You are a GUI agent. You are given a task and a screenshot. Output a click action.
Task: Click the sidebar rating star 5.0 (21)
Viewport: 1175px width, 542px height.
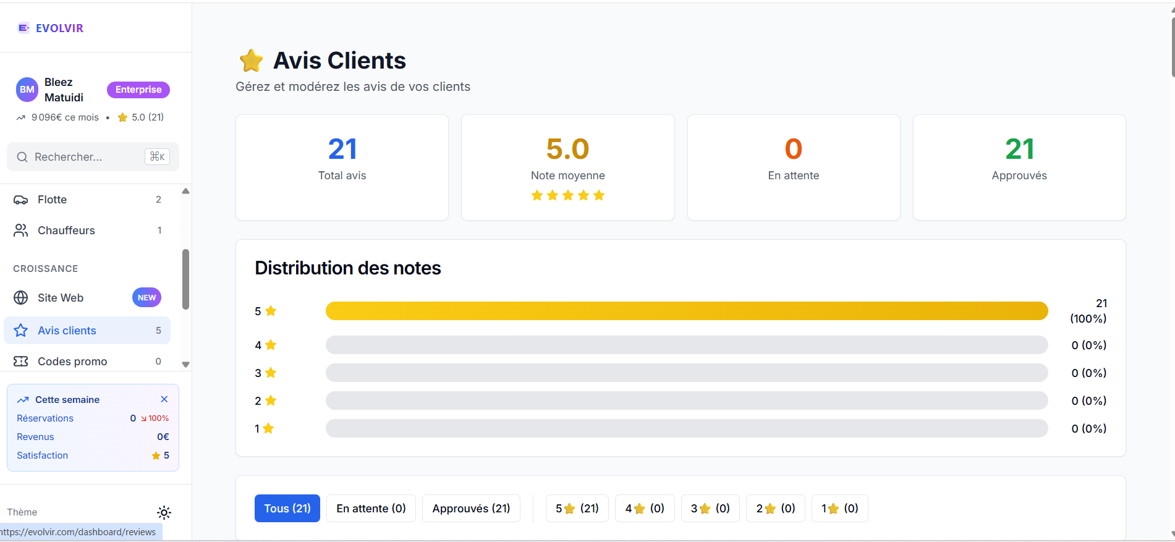click(x=122, y=117)
